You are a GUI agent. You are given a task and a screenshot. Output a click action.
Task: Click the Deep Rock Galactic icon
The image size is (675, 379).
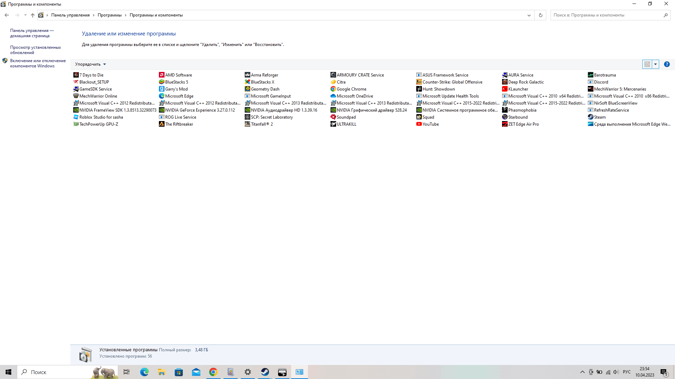(x=505, y=82)
